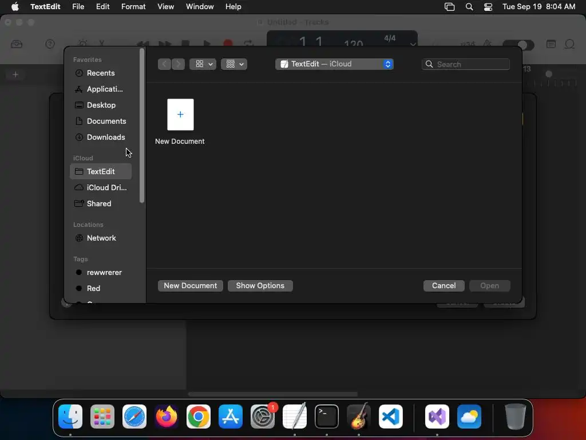This screenshot has height=440, width=586.
Task: Select the rewwrerer tag
Action: pos(100,272)
